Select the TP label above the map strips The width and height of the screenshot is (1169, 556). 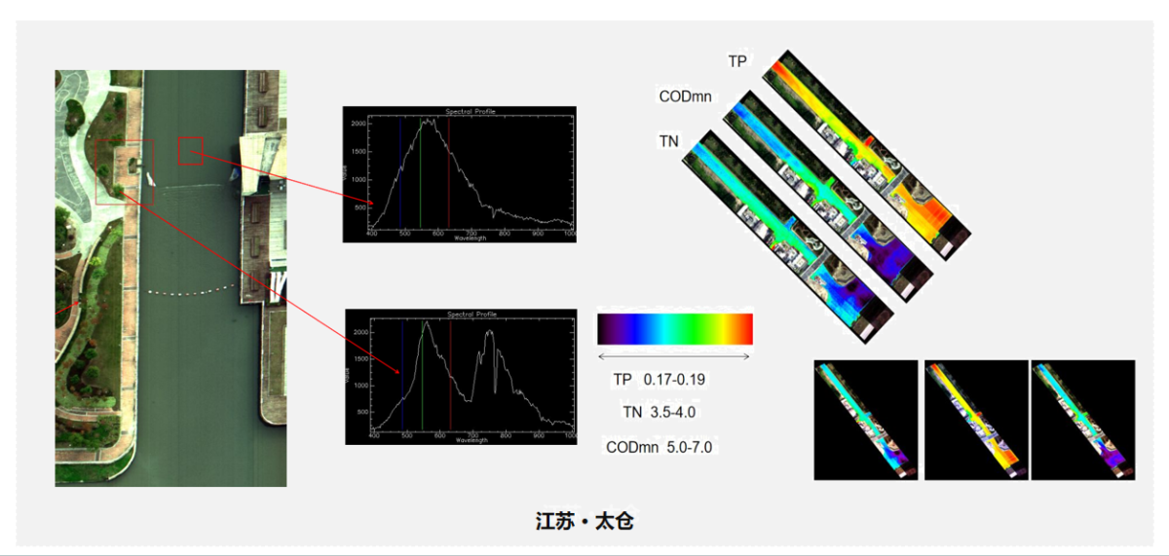[738, 61]
